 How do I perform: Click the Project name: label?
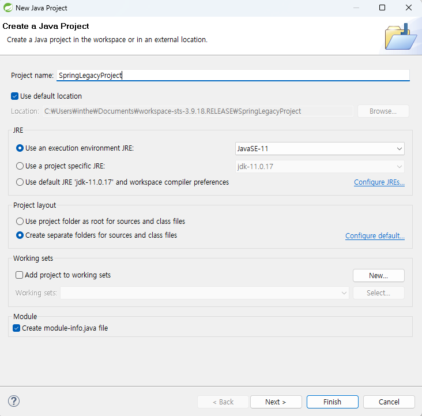[32, 76]
